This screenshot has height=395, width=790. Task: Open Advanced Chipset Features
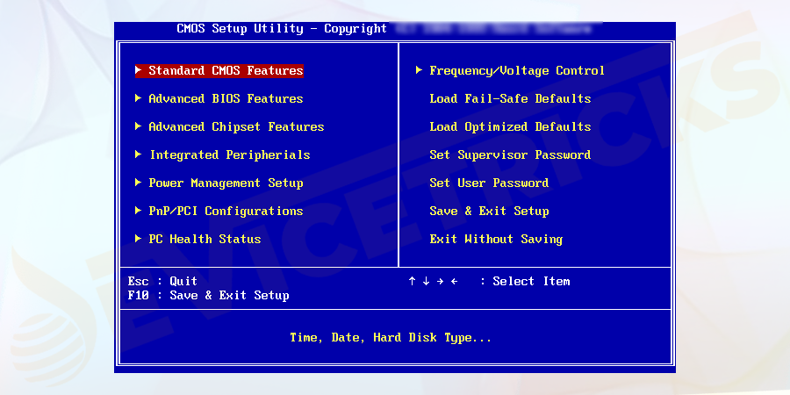coord(236,127)
